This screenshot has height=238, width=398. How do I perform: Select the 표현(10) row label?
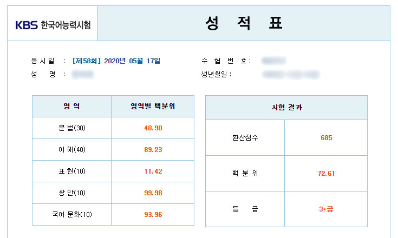[x=71, y=171]
